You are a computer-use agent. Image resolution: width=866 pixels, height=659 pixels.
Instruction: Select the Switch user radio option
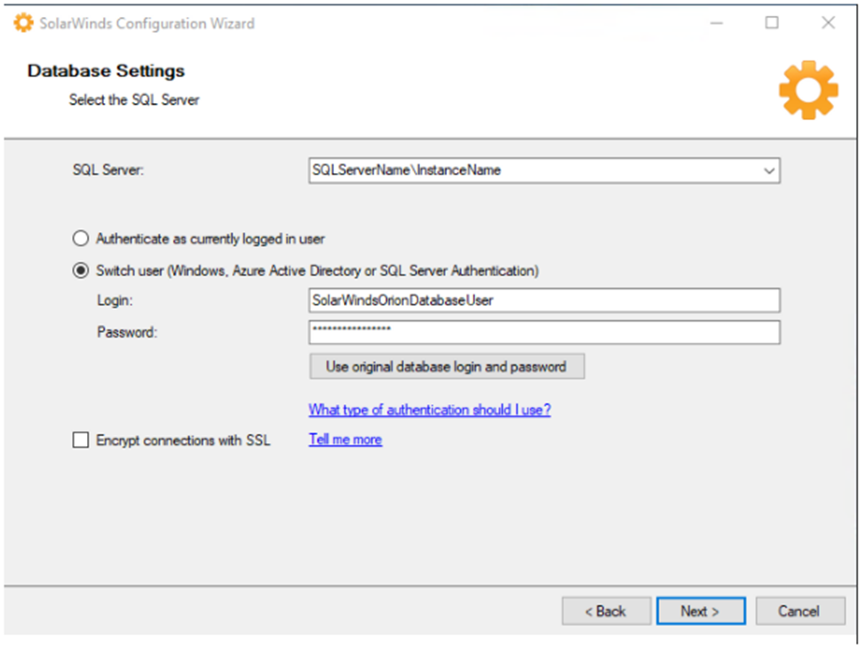tap(82, 270)
